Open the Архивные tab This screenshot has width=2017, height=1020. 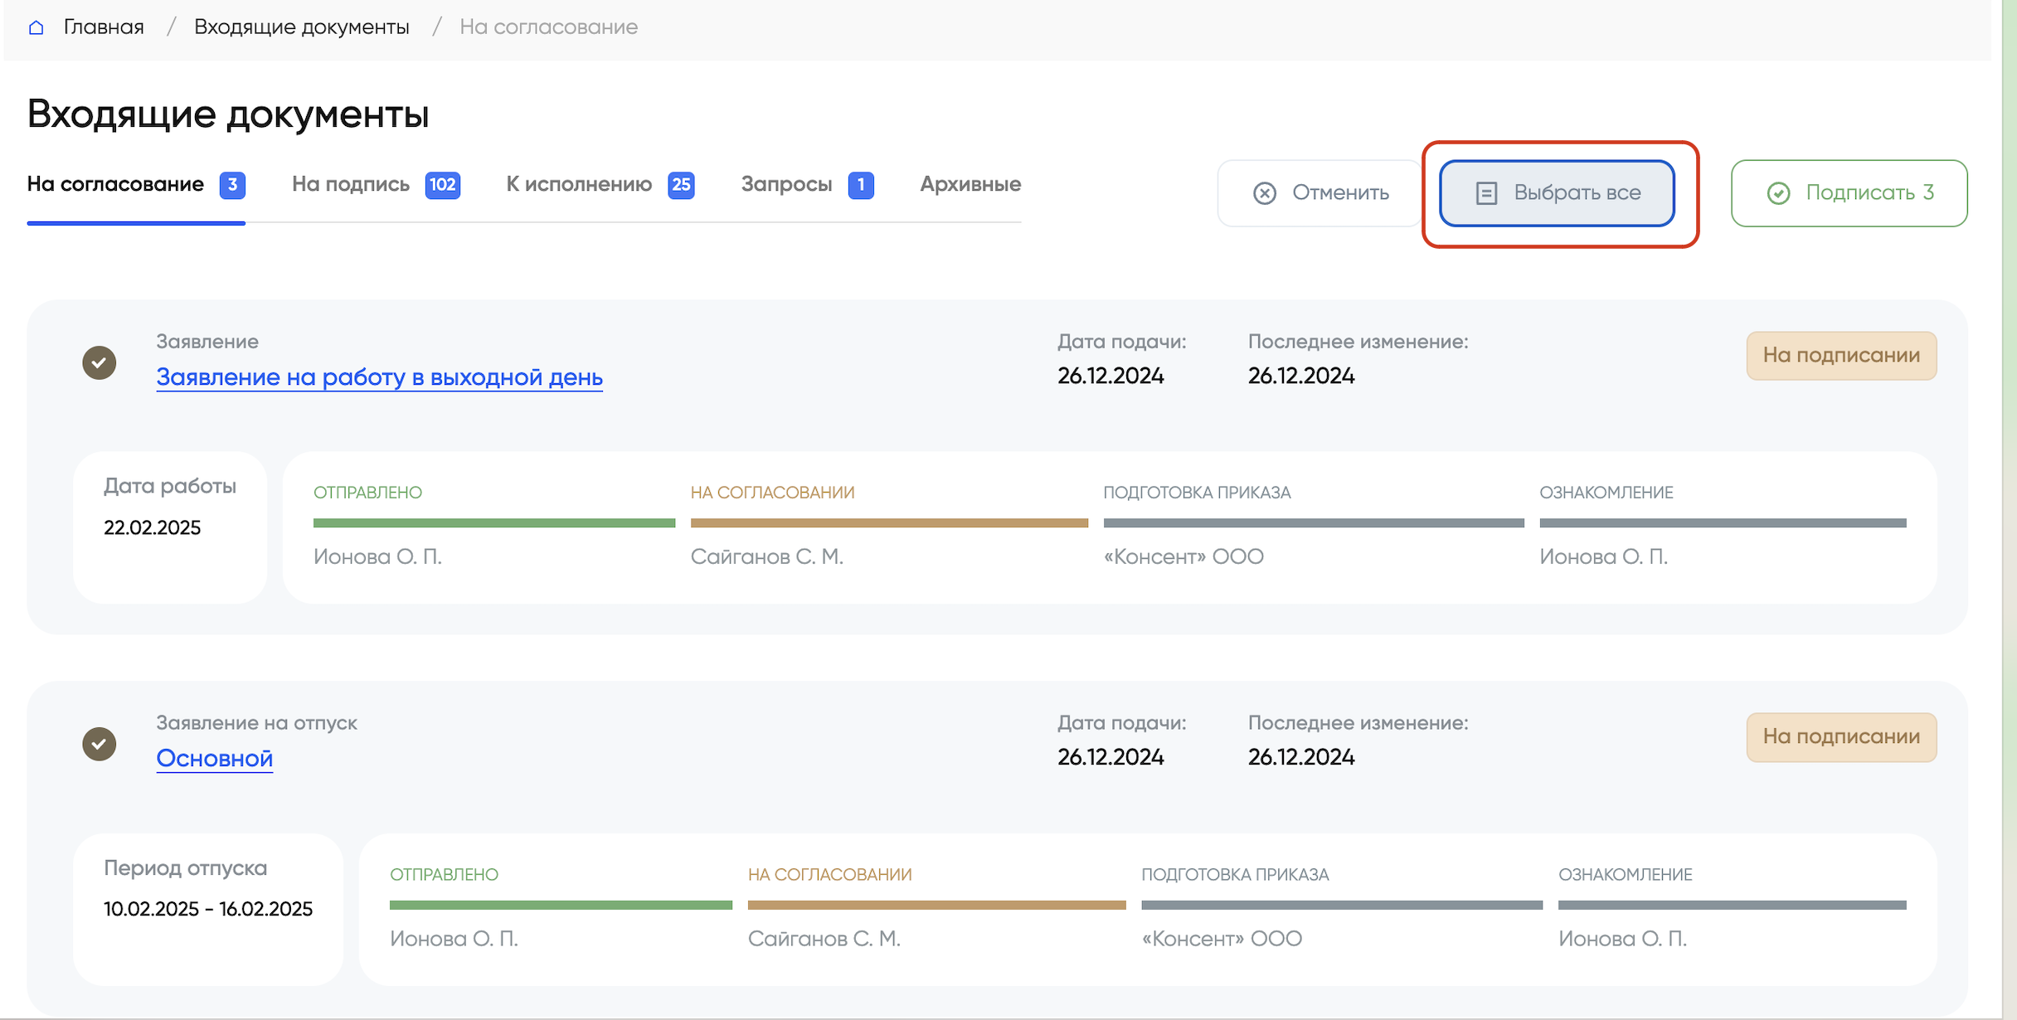(x=970, y=184)
